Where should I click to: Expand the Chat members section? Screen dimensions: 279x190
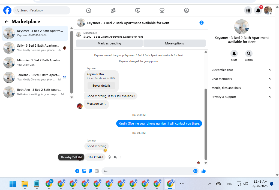coord(241,79)
